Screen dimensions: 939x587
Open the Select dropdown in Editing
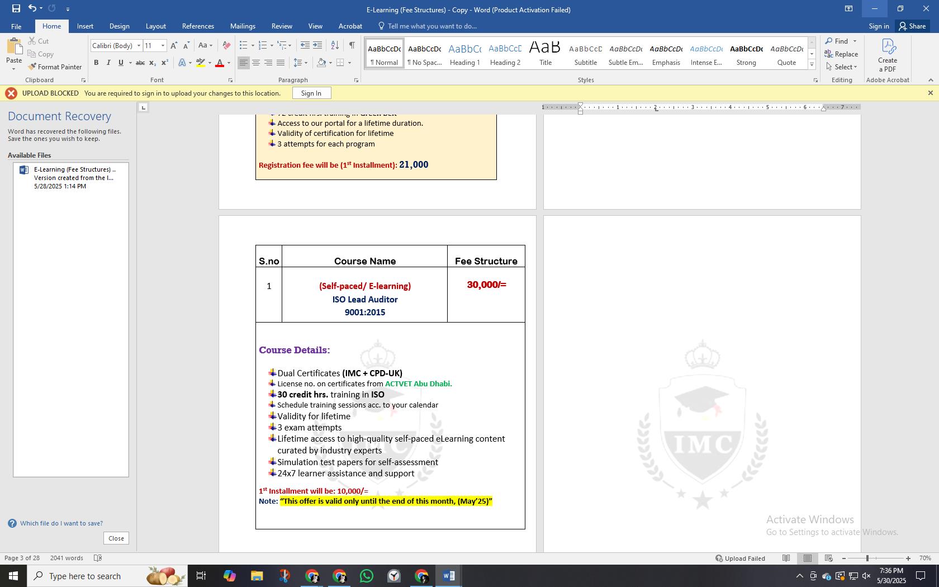(842, 67)
